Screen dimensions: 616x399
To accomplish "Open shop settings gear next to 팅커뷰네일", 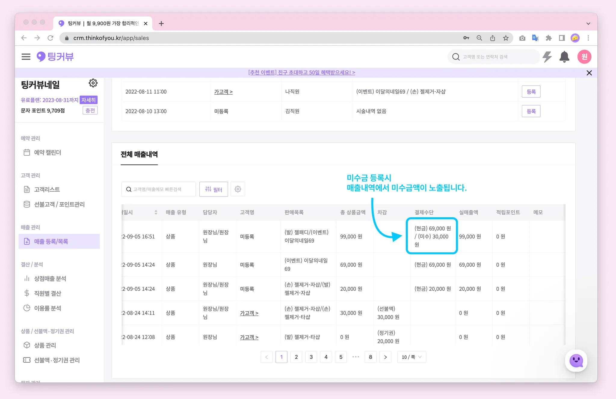I will [x=93, y=83].
